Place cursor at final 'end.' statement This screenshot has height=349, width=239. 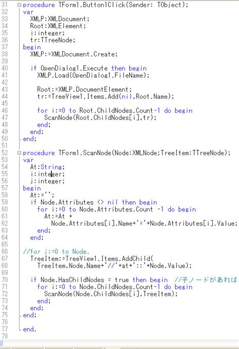[29, 329]
